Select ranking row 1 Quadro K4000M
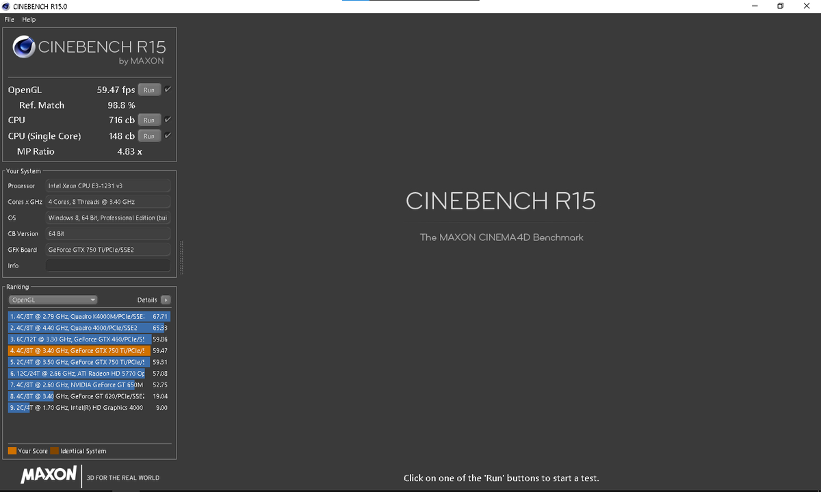This screenshot has width=821, height=492. (90, 317)
